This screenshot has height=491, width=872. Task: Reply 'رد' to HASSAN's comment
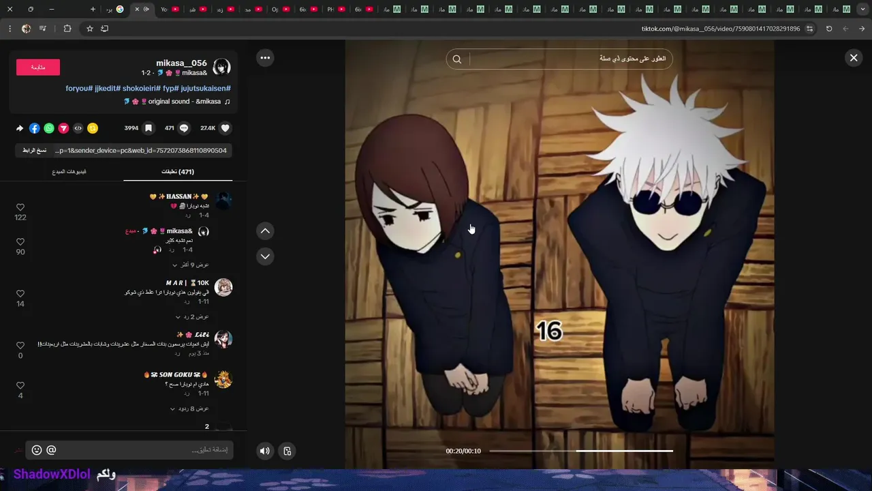coord(187,215)
